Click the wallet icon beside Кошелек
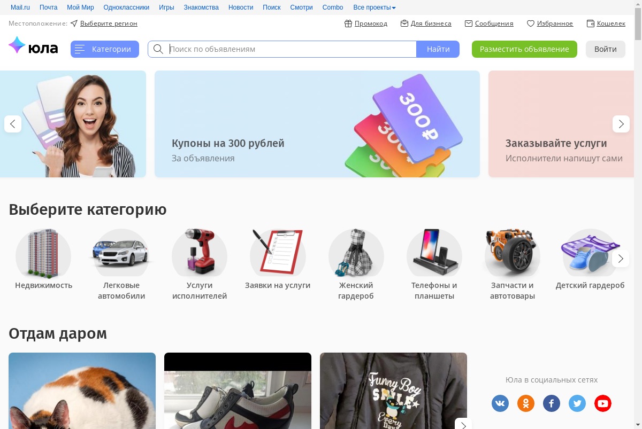This screenshot has height=429, width=642. click(x=591, y=24)
